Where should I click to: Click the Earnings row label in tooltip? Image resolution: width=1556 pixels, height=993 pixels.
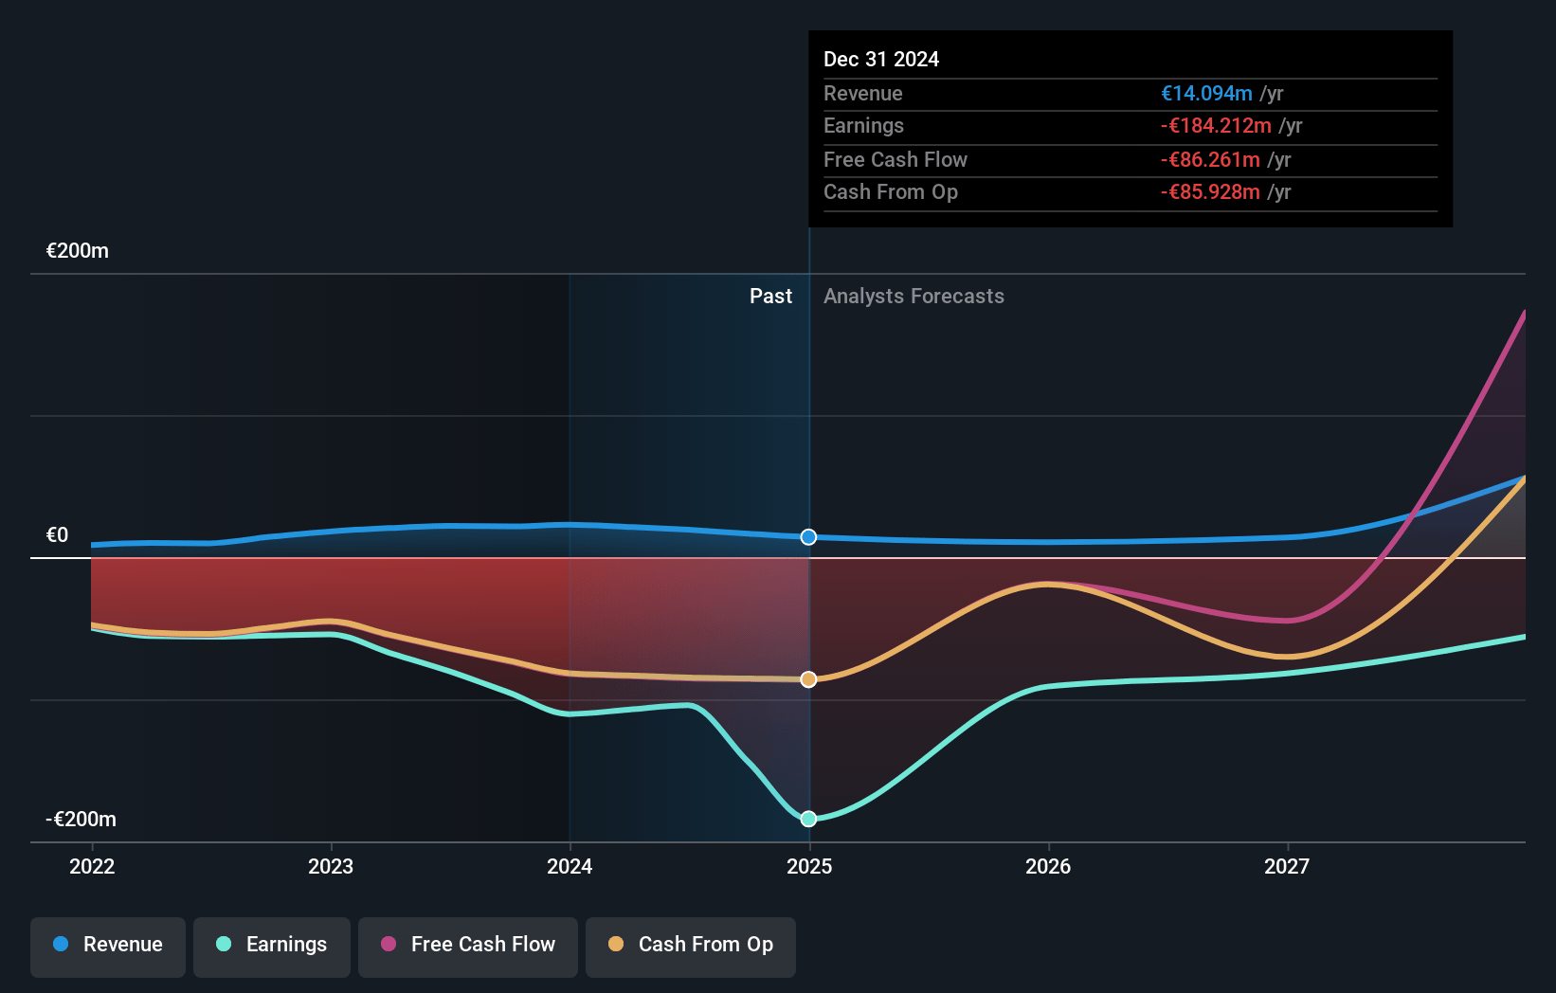(x=863, y=126)
